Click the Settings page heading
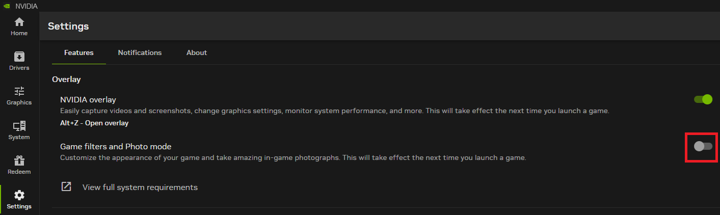720x215 pixels. (68, 26)
